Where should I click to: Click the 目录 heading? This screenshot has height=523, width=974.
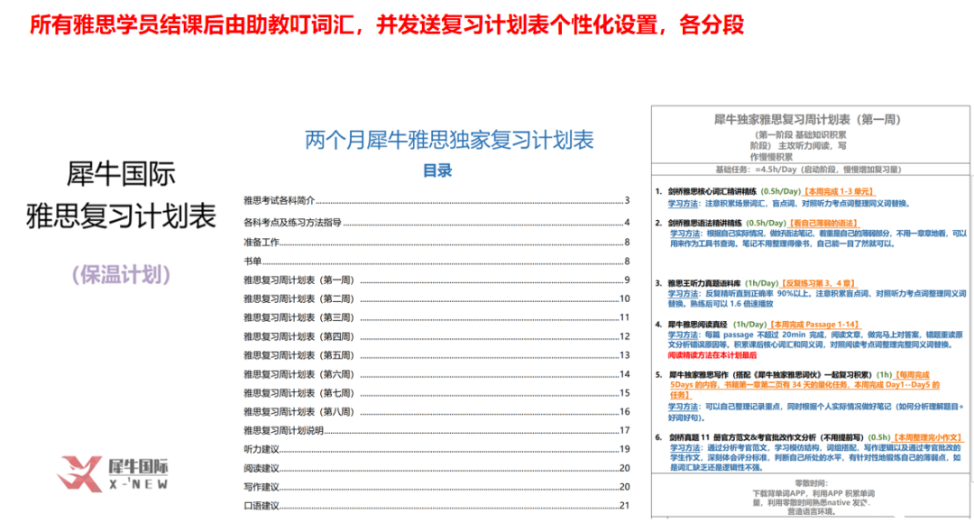click(x=437, y=170)
